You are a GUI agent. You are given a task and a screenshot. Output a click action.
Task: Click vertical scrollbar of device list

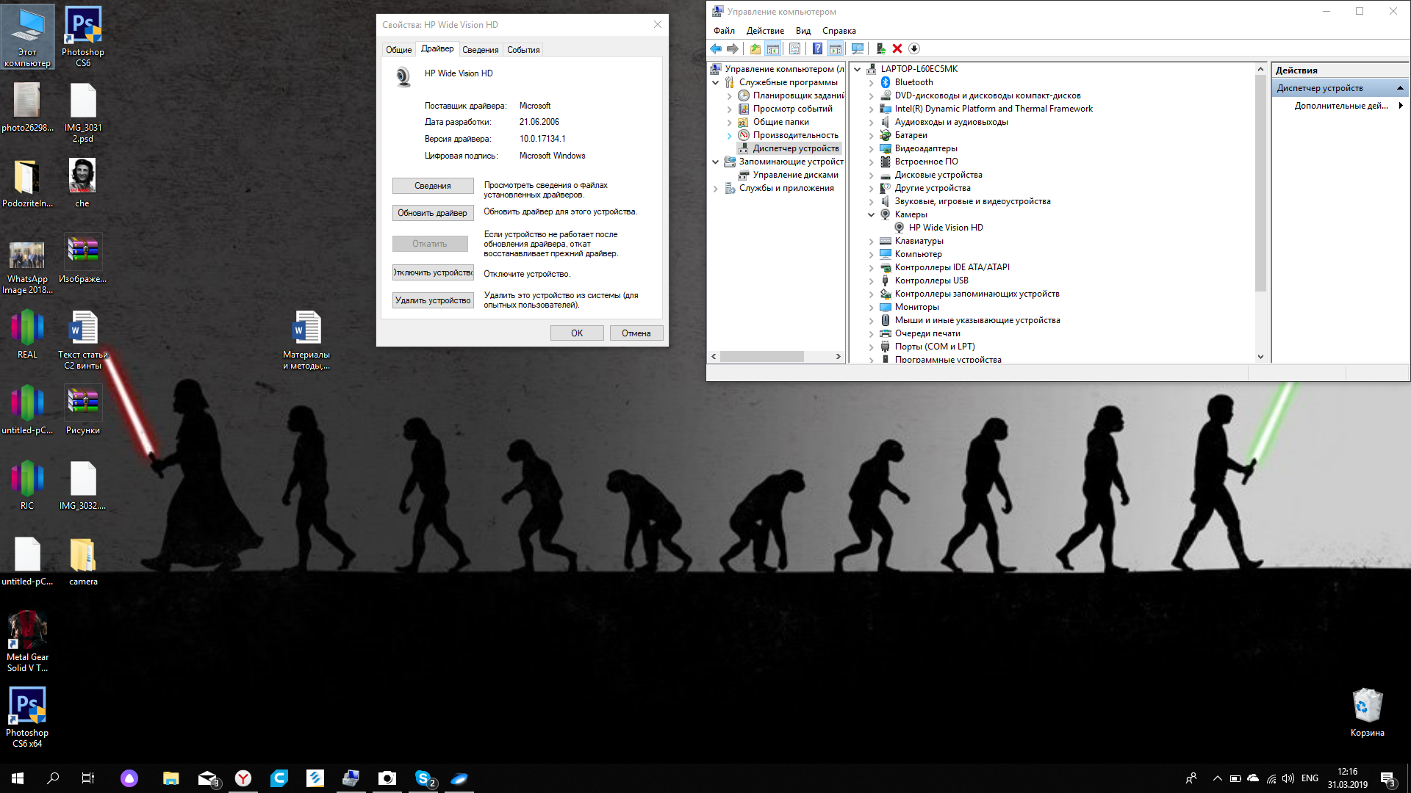point(1260,184)
